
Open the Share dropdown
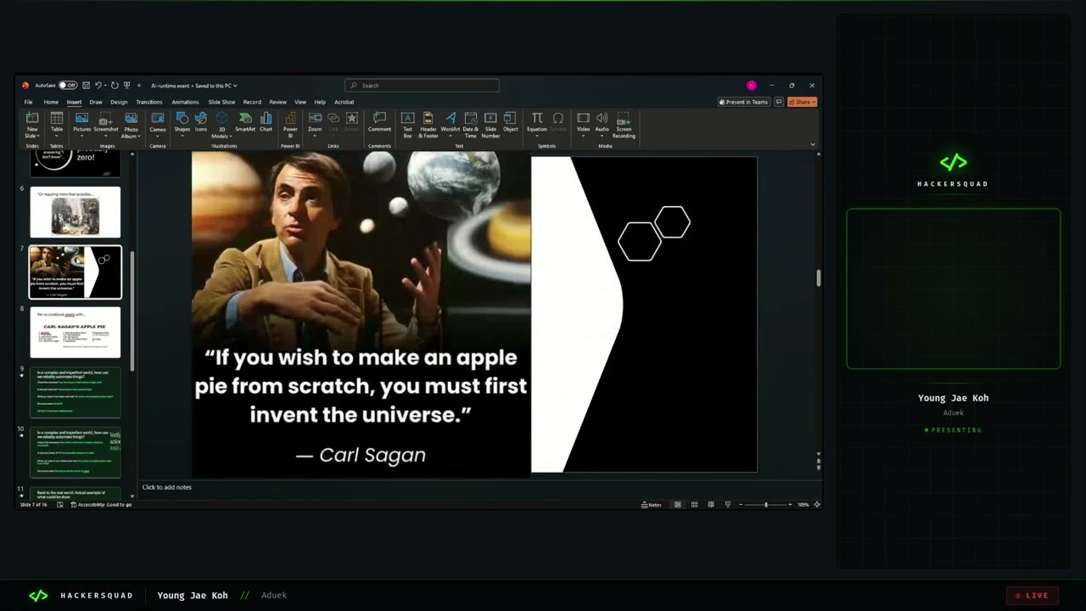(802, 102)
